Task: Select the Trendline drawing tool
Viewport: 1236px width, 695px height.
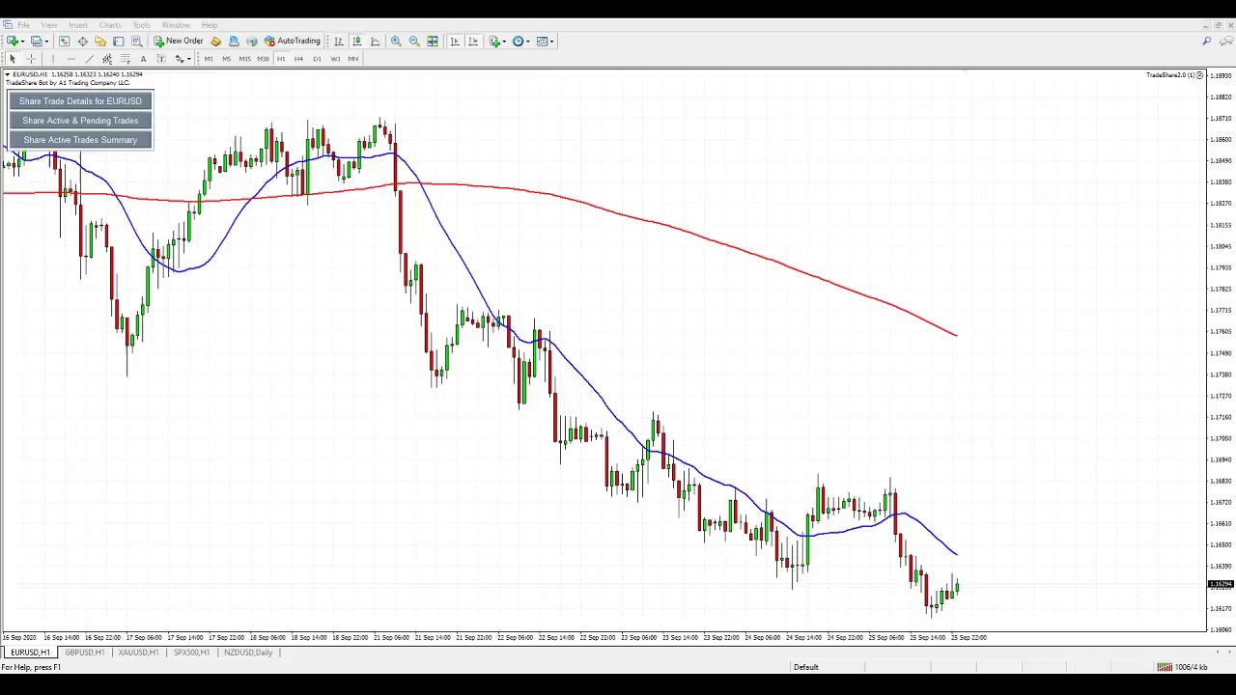Action: point(89,59)
